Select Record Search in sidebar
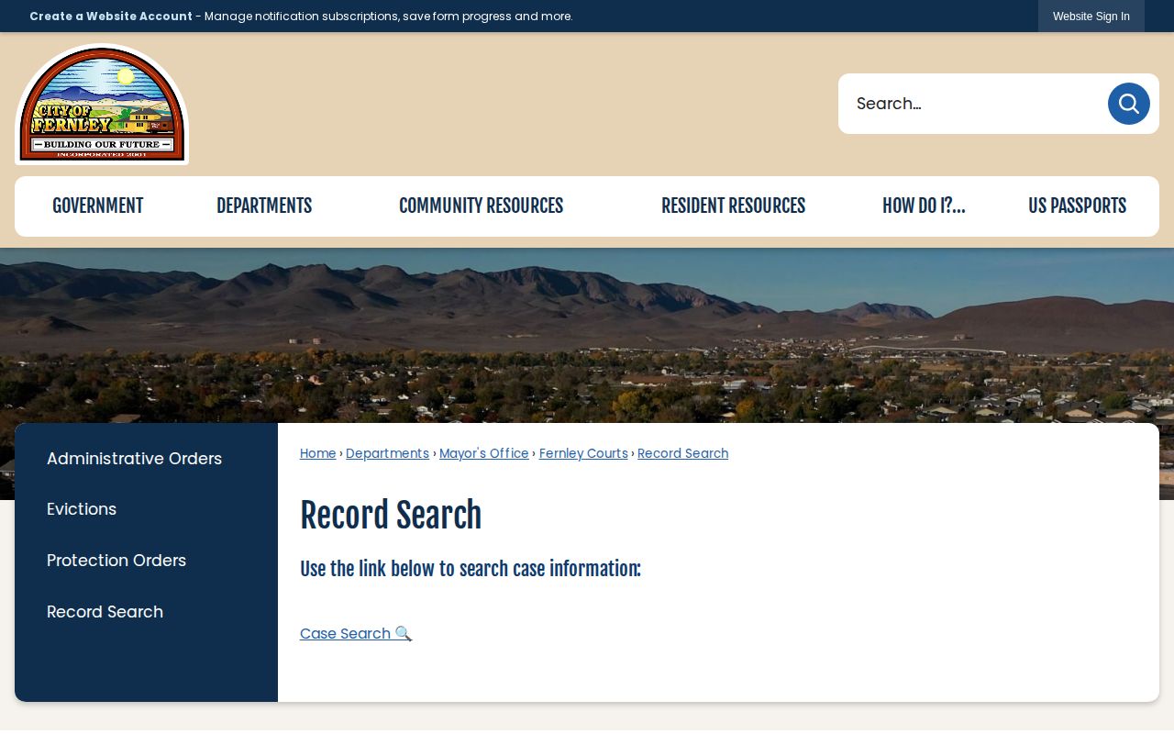 click(105, 612)
